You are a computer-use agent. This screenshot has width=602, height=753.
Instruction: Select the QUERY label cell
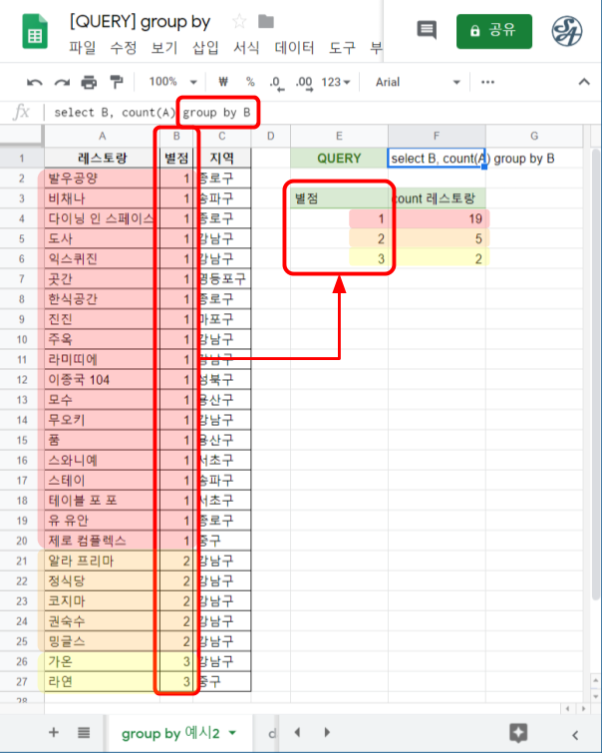[339, 158]
